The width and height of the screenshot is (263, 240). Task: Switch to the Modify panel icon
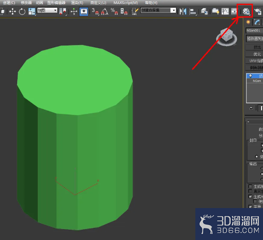tap(257, 22)
